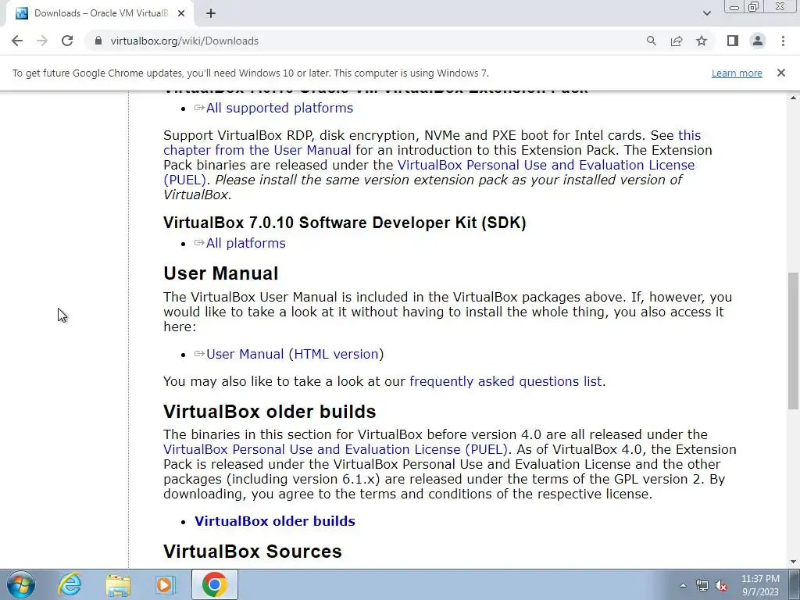
Task: Click the Chrome taskbar icon
Action: point(214,584)
